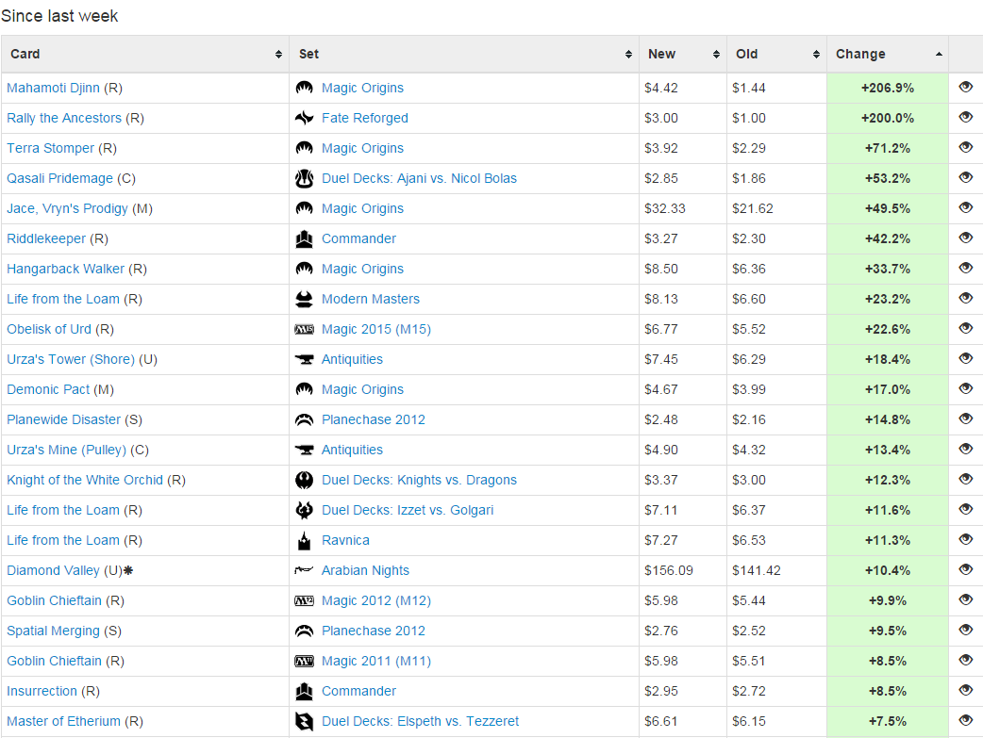Open the Diamond Valley card link
983x738 pixels.
coord(53,570)
